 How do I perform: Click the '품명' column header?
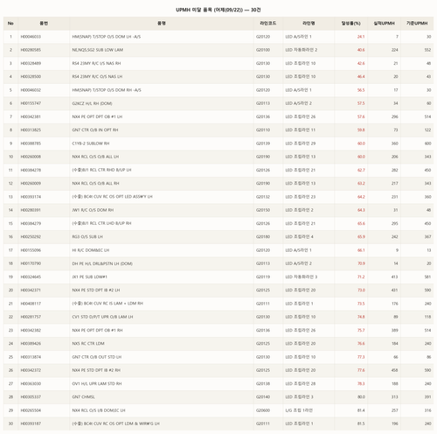point(162,24)
